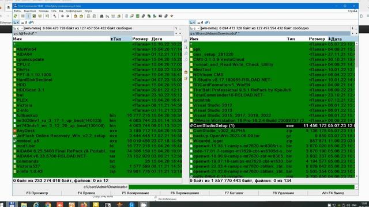Open network neighborhood button in left panel
Viewport: 369px width, 207px height.
[x=31, y=22]
